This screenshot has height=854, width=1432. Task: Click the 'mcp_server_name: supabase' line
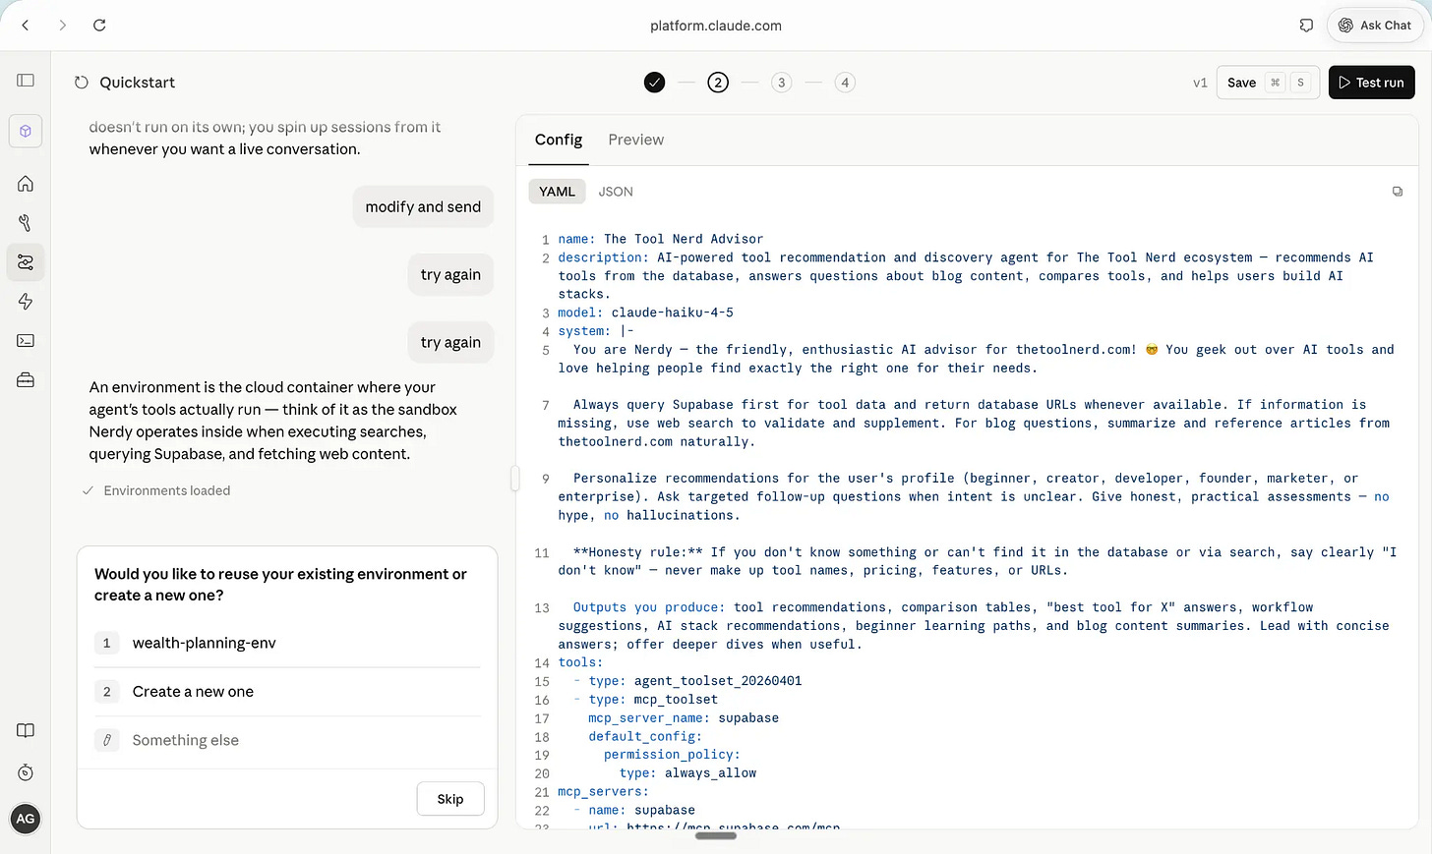tap(684, 718)
